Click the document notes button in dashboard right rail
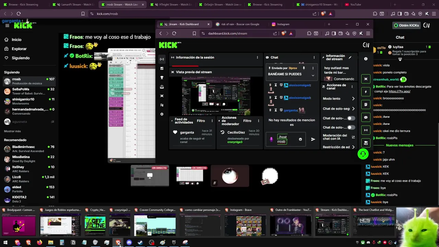The width and height of the screenshot is (439, 247). click(x=366, y=105)
